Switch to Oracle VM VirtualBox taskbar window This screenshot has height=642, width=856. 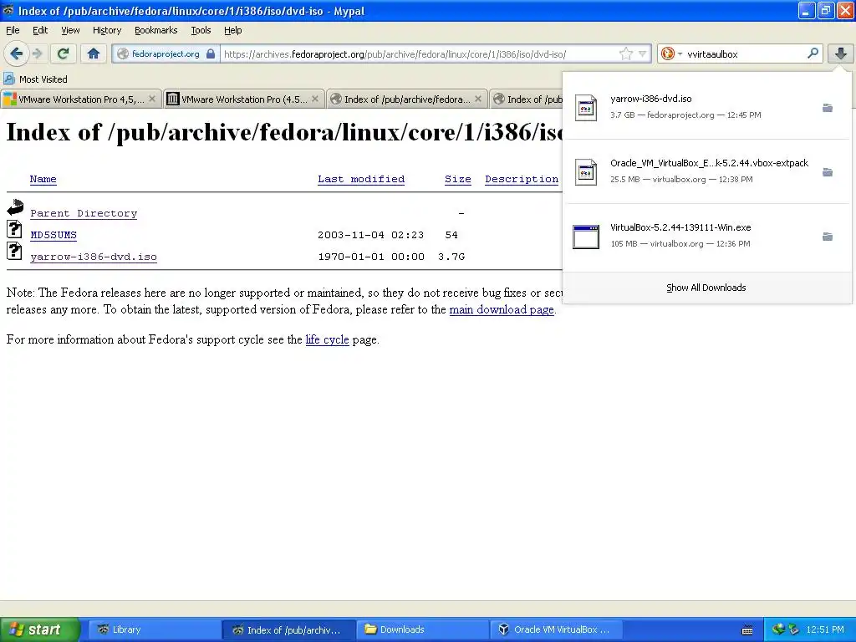point(557,629)
